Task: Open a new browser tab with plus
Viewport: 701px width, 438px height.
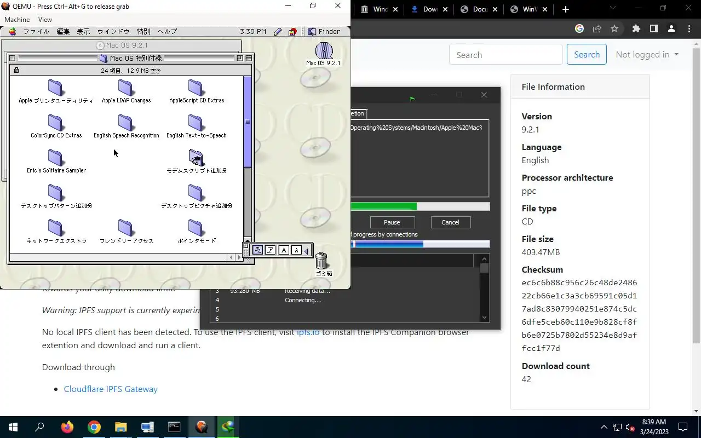Action: click(566, 9)
